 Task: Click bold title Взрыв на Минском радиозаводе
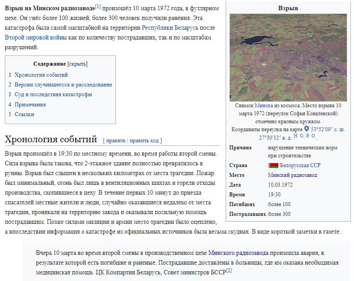tap(50, 8)
